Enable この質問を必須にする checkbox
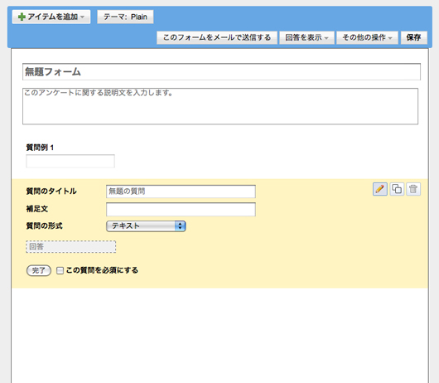The height and width of the screenshot is (383, 439). coord(60,270)
